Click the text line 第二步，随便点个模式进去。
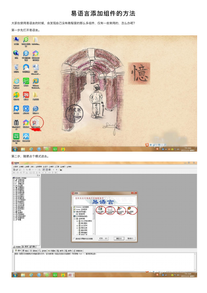This screenshot has height=293, width=207. point(30,156)
